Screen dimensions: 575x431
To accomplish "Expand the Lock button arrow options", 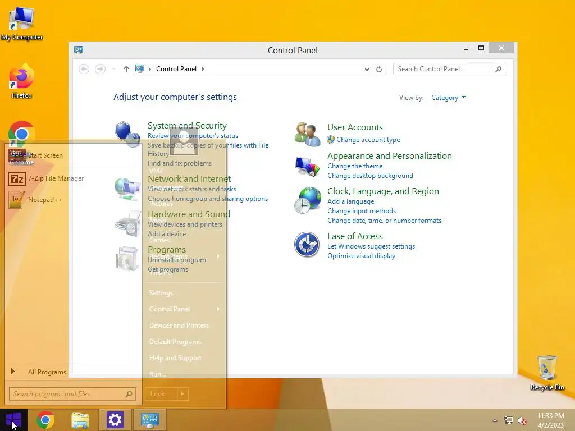I will [x=182, y=394].
